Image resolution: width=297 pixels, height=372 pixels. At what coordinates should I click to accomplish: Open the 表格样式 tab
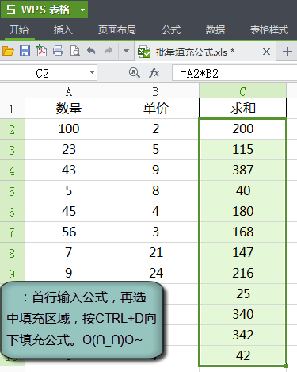click(x=269, y=29)
